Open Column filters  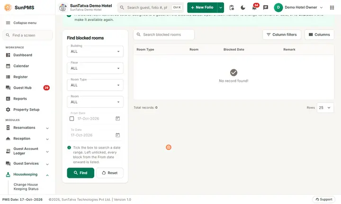point(282,35)
